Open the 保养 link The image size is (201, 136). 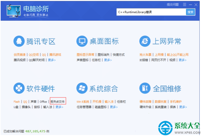click(x=173, y=107)
